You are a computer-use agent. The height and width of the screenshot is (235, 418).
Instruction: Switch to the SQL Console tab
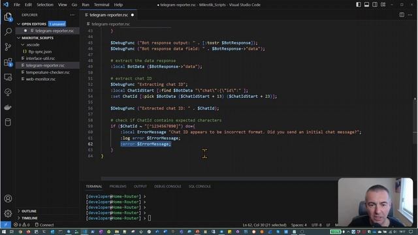pos(200,187)
